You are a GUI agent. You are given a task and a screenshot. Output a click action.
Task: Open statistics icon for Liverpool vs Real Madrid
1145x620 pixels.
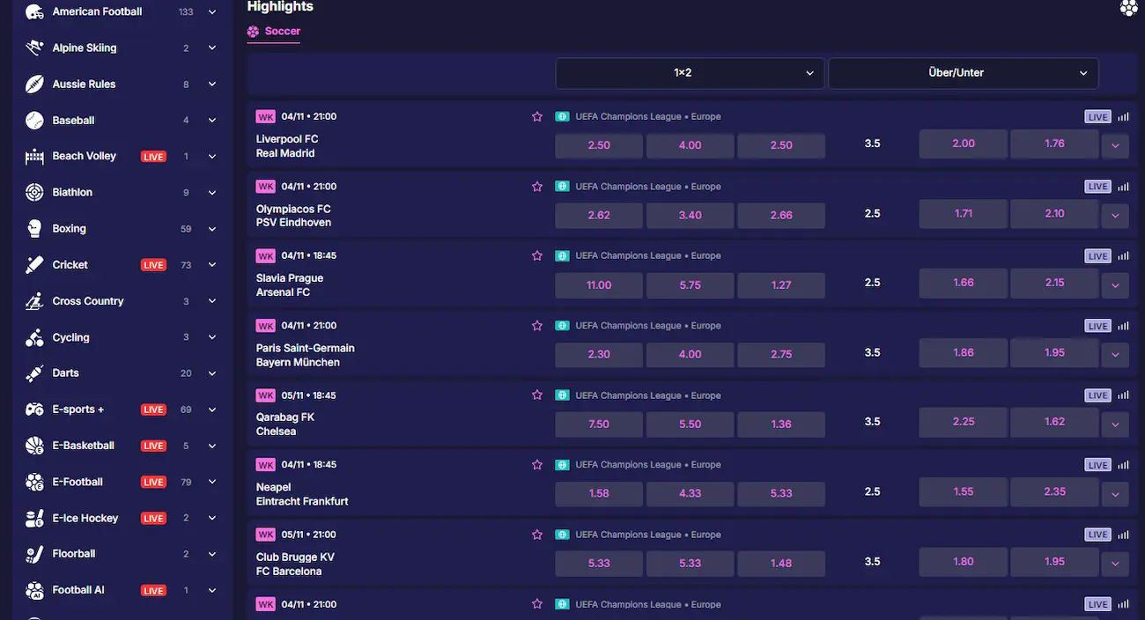click(x=1123, y=117)
